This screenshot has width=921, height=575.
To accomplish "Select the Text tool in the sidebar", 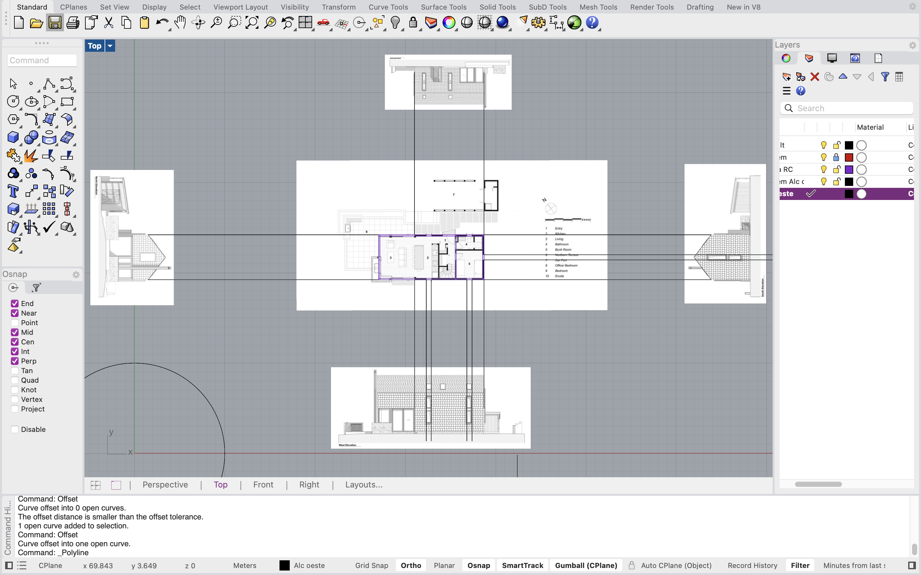I will tap(13, 191).
